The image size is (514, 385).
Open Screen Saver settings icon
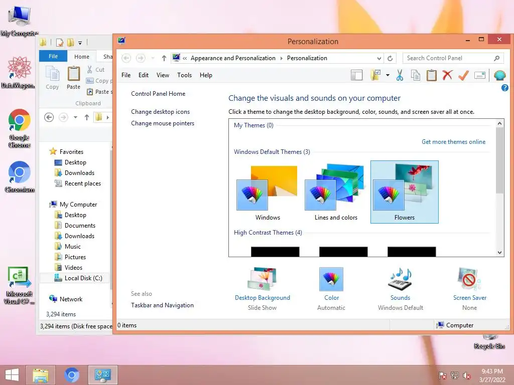point(469,279)
